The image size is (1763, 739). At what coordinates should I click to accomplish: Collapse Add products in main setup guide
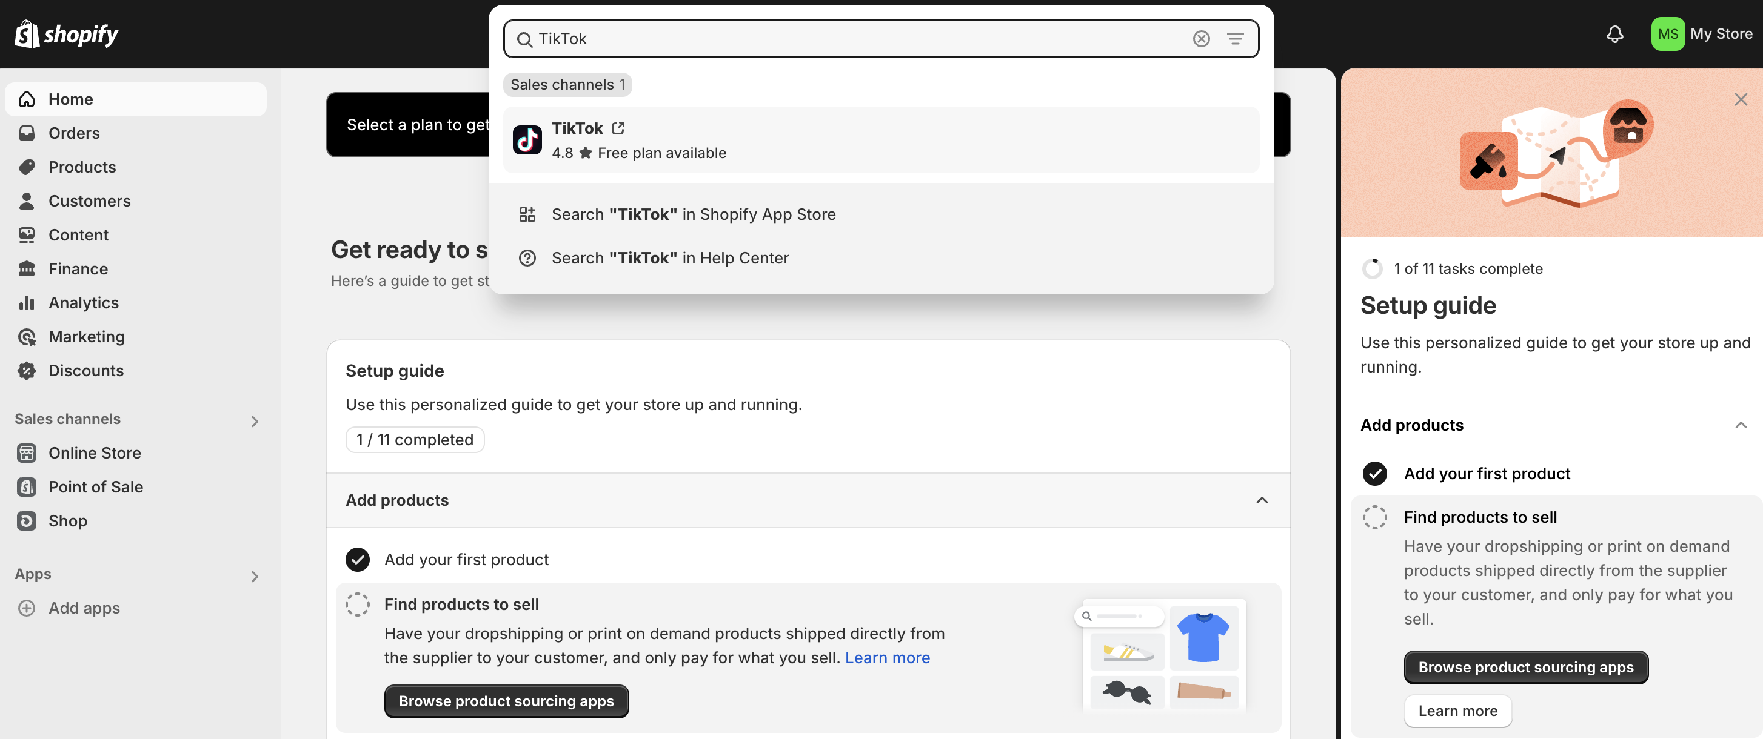[x=1262, y=500]
